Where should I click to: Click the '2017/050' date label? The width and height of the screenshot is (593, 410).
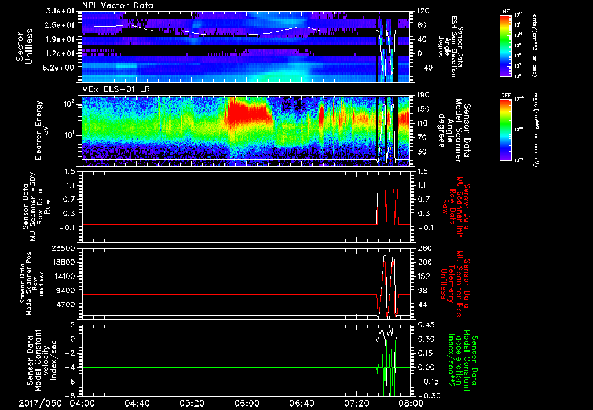click(41, 403)
